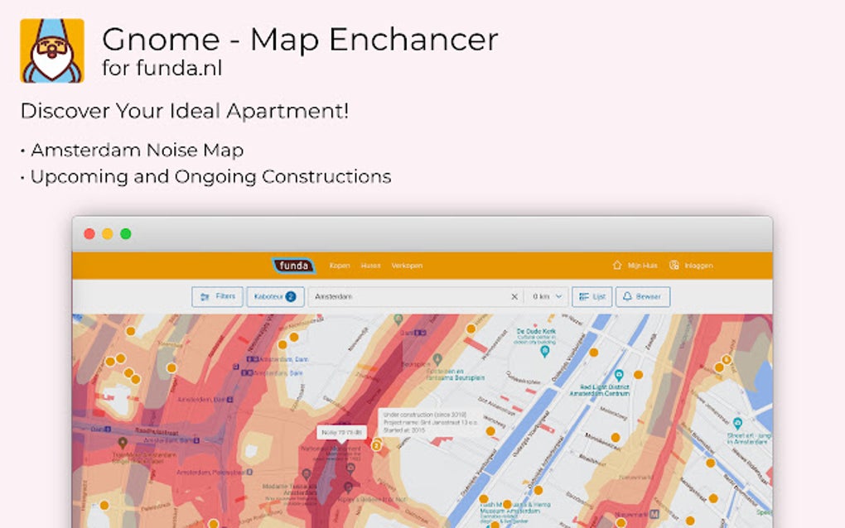
Task: Open the Inloggen login link
Action: (x=698, y=266)
